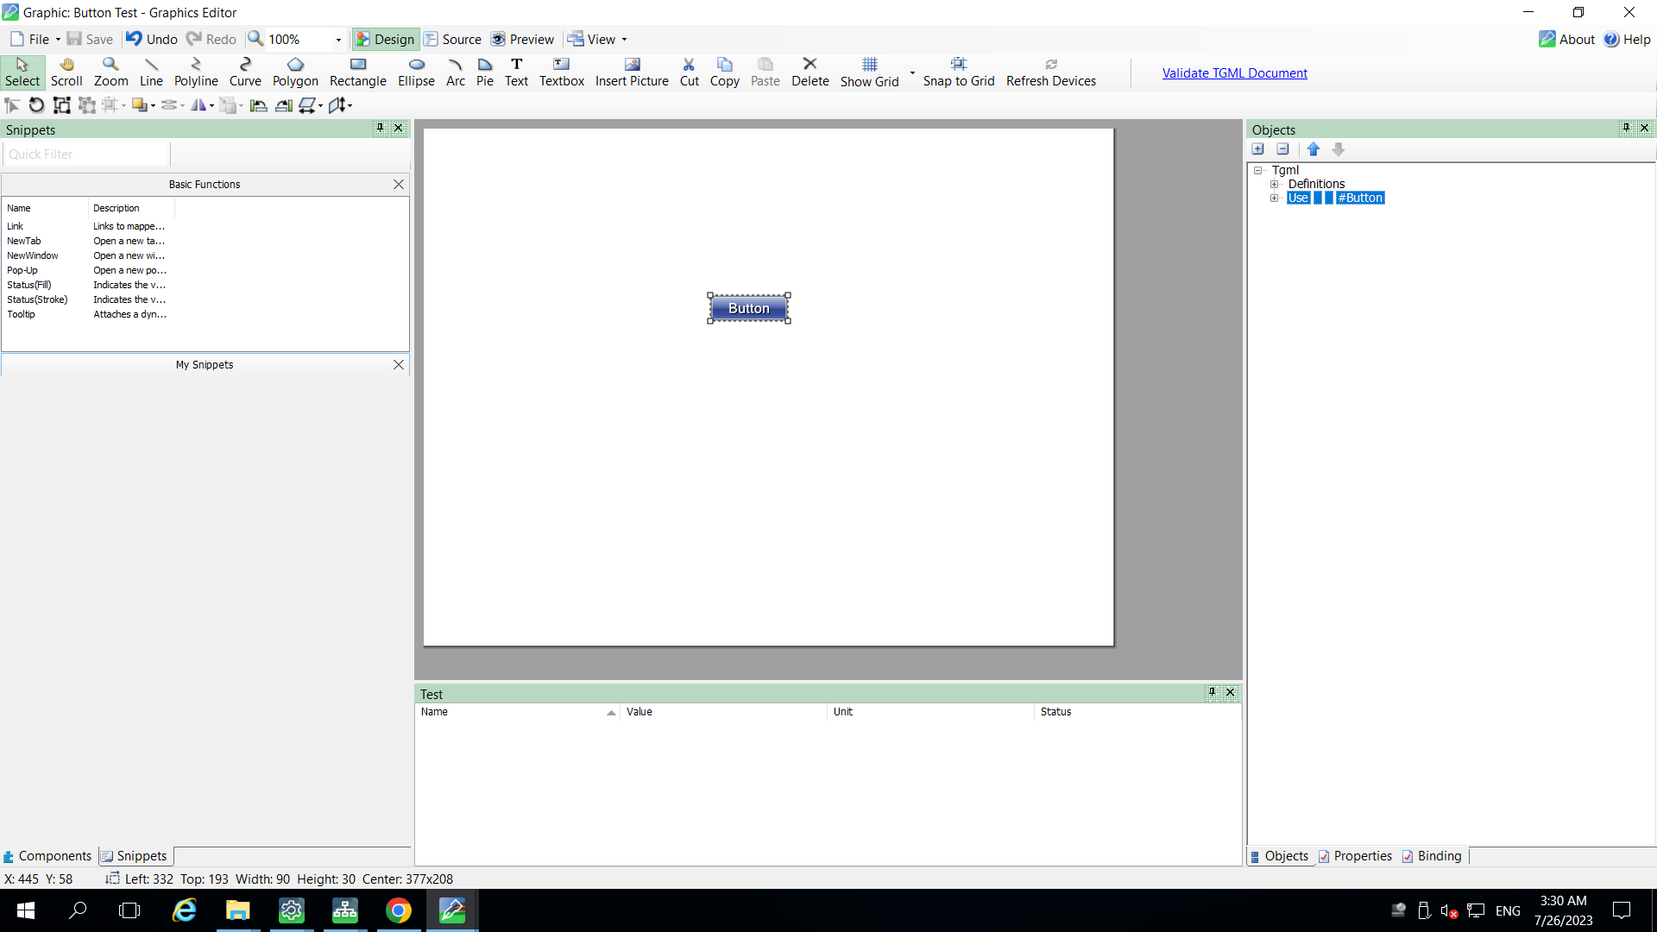
Task: Click the Insert Picture icon
Action: click(633, 72)
